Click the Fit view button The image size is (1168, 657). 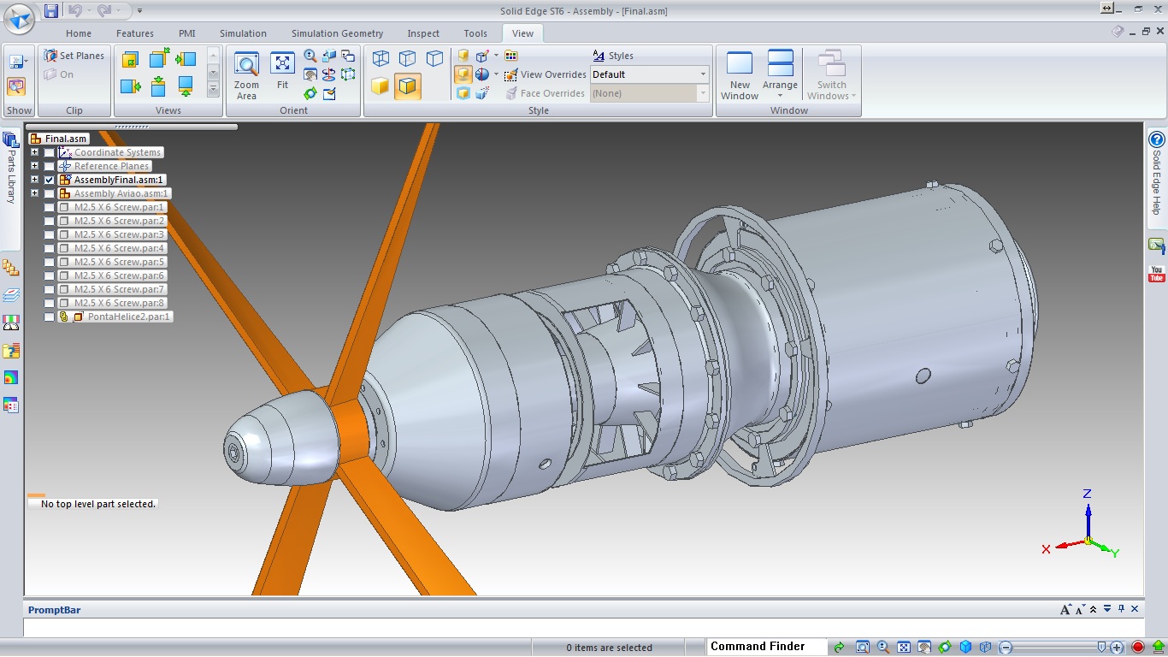282,72
